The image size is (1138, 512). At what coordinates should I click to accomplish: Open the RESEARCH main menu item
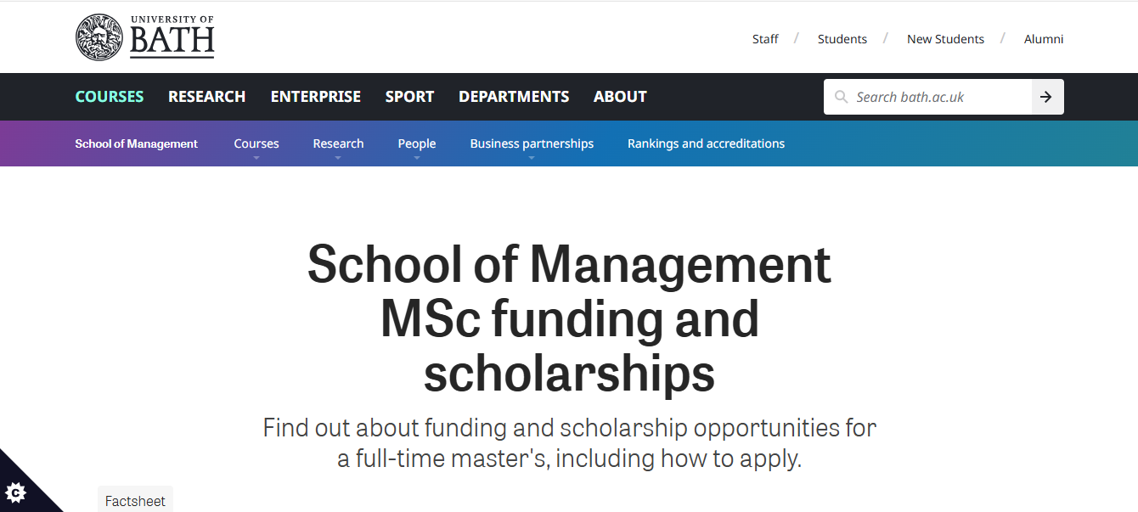(207, 97)
